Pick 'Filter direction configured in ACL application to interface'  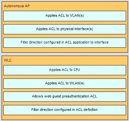click(x=65, y=43)
